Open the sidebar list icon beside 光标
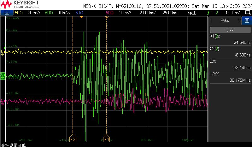 [x=247, y=21]
